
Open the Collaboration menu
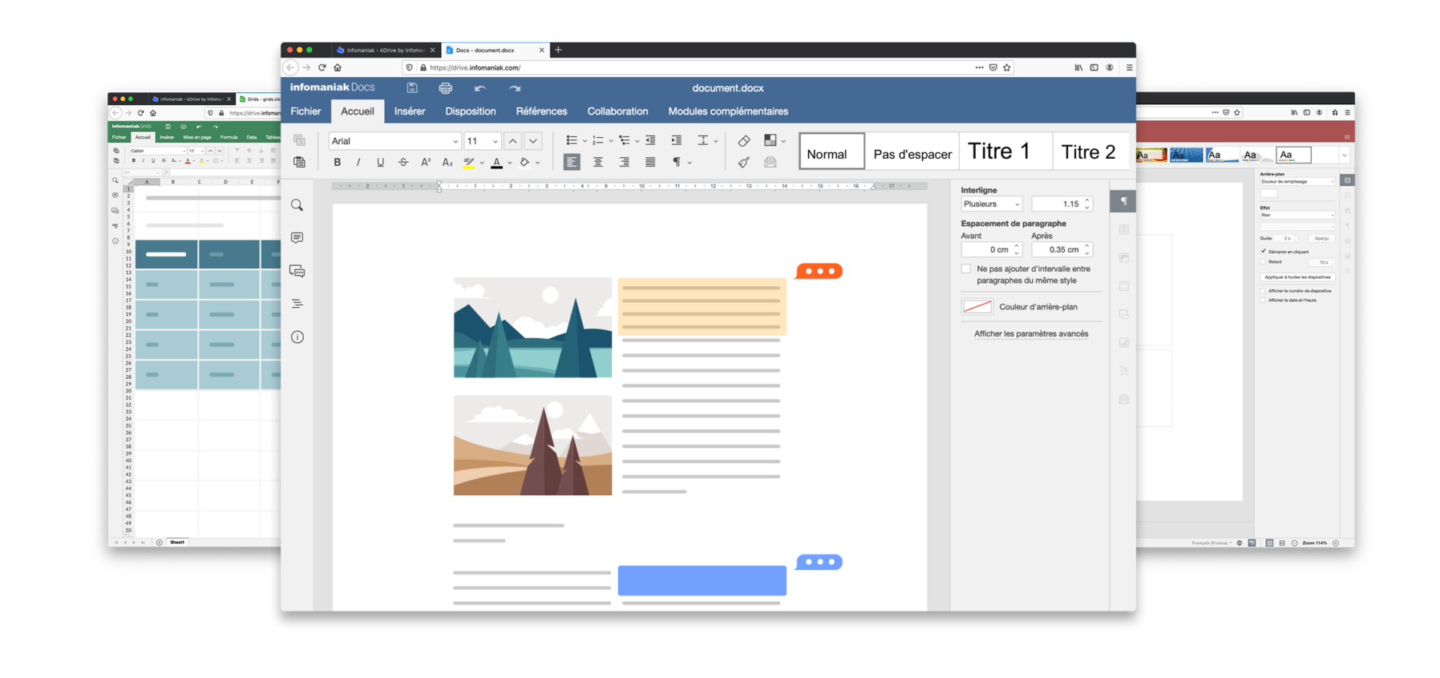point(617,111)
